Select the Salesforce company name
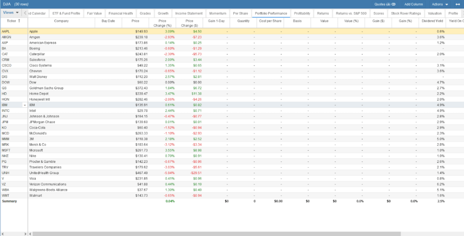 pyautogui.click(x=37, y=60)
